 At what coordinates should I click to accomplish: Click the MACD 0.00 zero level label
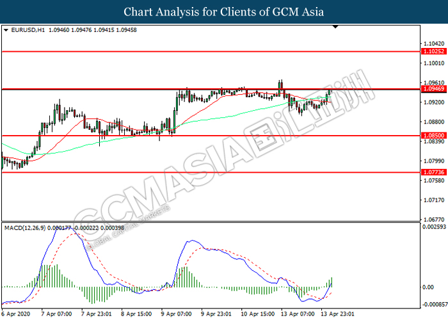(428, 287)
